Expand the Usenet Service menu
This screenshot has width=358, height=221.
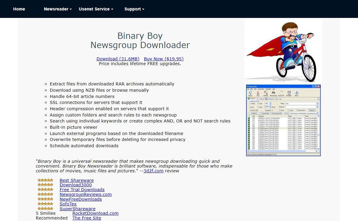coord(96,9)
